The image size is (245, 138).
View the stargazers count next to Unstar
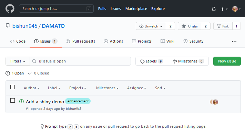tap(206, 26)
